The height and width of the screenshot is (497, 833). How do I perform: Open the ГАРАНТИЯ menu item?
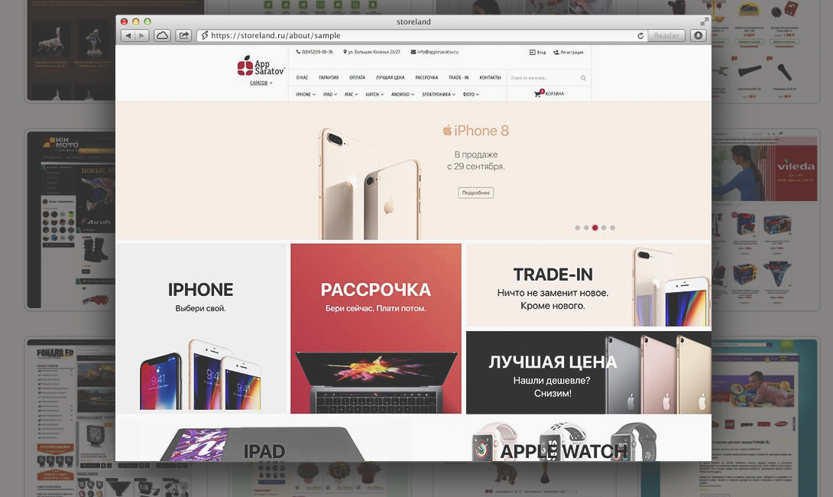329,77
